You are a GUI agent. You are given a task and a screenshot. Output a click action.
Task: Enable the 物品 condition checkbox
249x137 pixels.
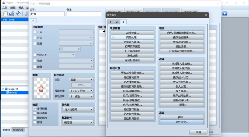pos(35,61)
